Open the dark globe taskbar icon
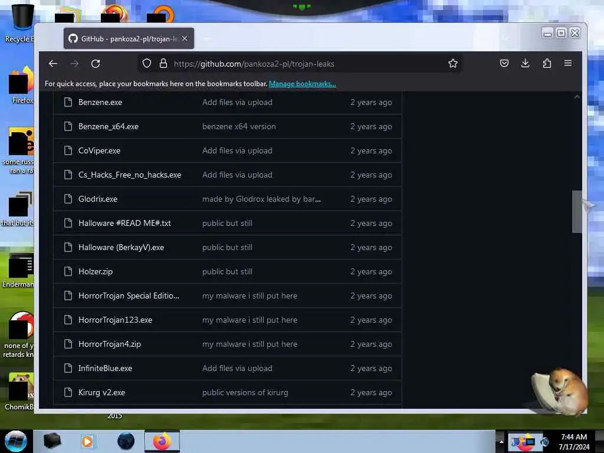The width and height of the screenshot is (604, 453). coord(126,441)
